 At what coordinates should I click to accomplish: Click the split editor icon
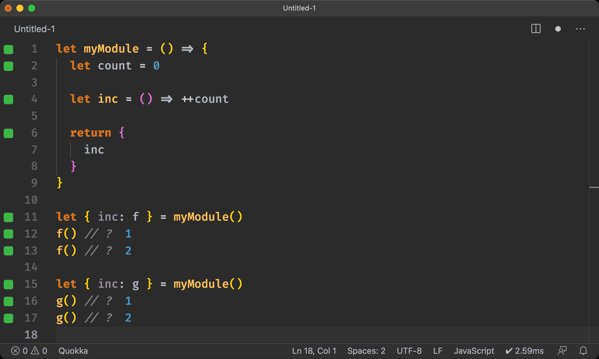(x=536, y=29)
